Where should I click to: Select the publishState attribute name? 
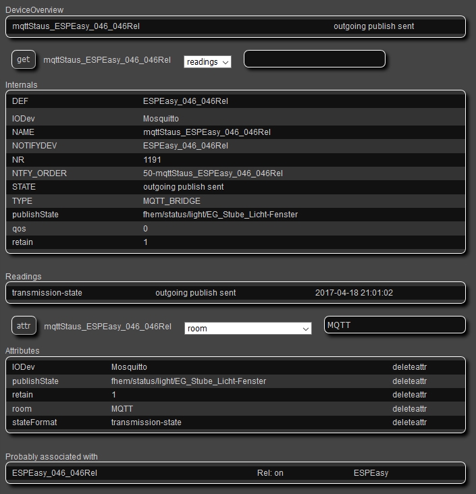(x=35, y=381)
